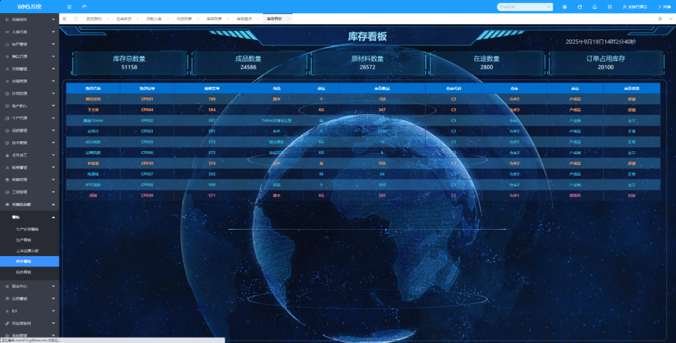Click the 成品数量 24586 card
Screen dimensions: 676x343
248,63
